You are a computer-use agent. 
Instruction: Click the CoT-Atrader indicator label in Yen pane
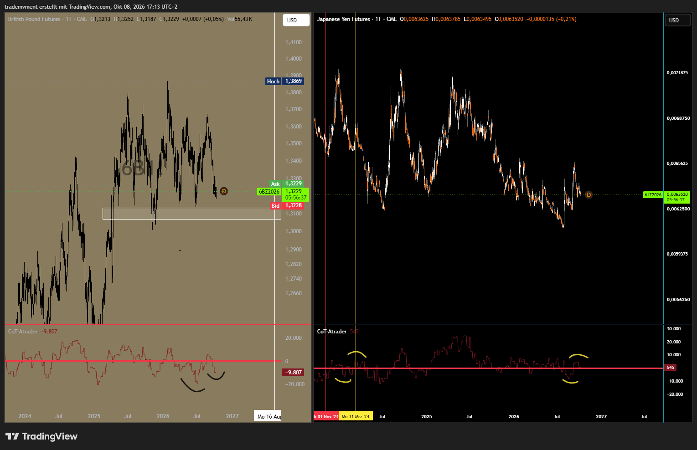[x=332, y=332]
